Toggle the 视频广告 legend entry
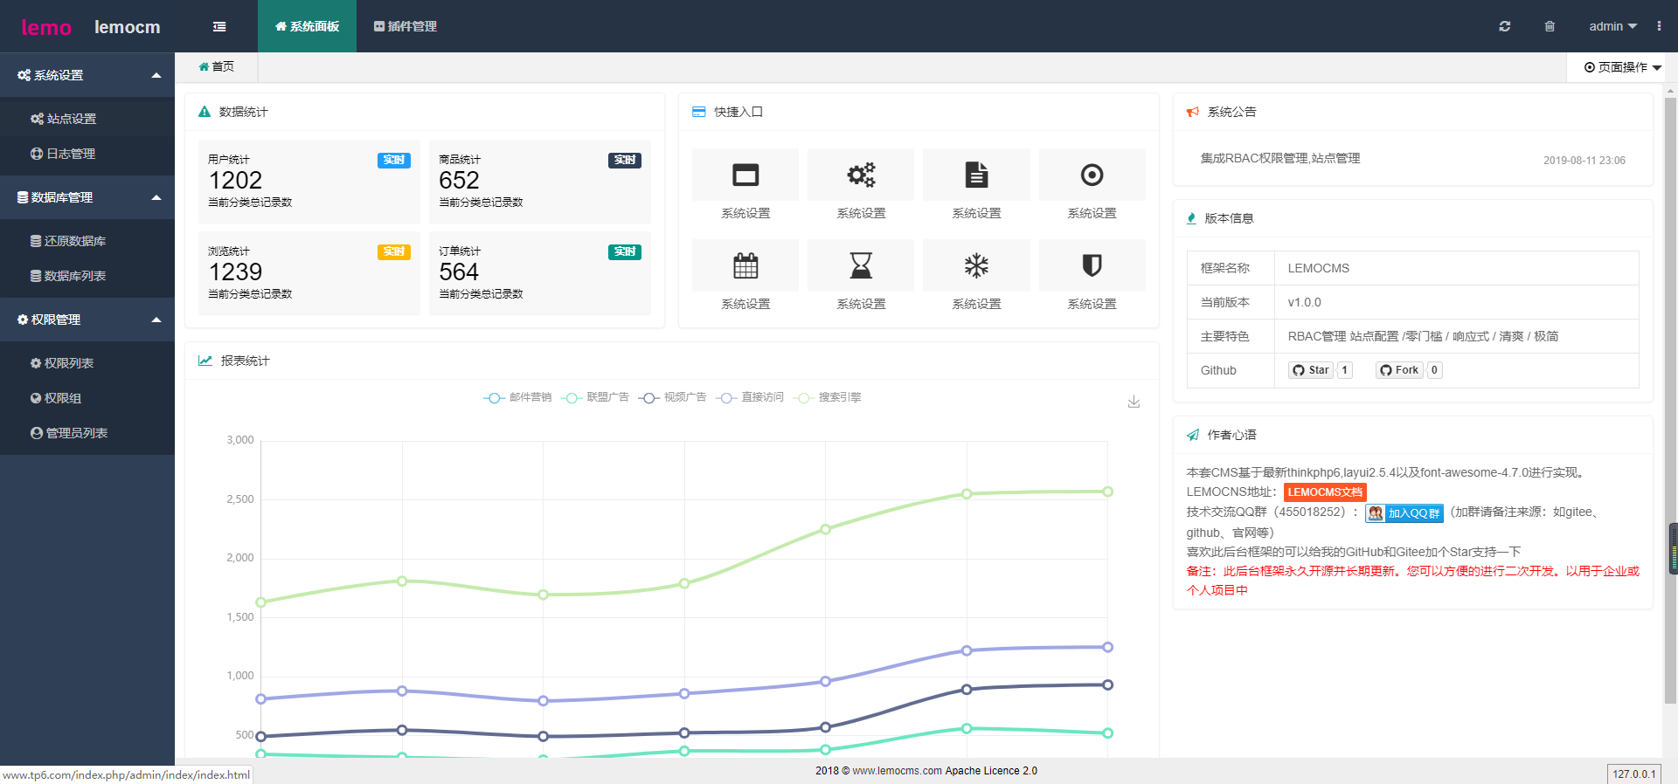The image size is (1678, 784). (x=672, y=397)
